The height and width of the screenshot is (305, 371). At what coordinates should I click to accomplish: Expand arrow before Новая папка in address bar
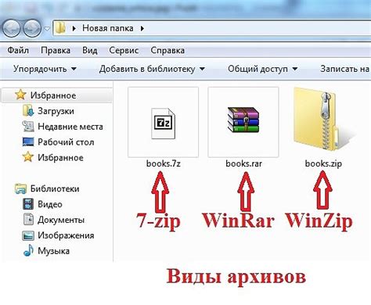coord(74,28)
